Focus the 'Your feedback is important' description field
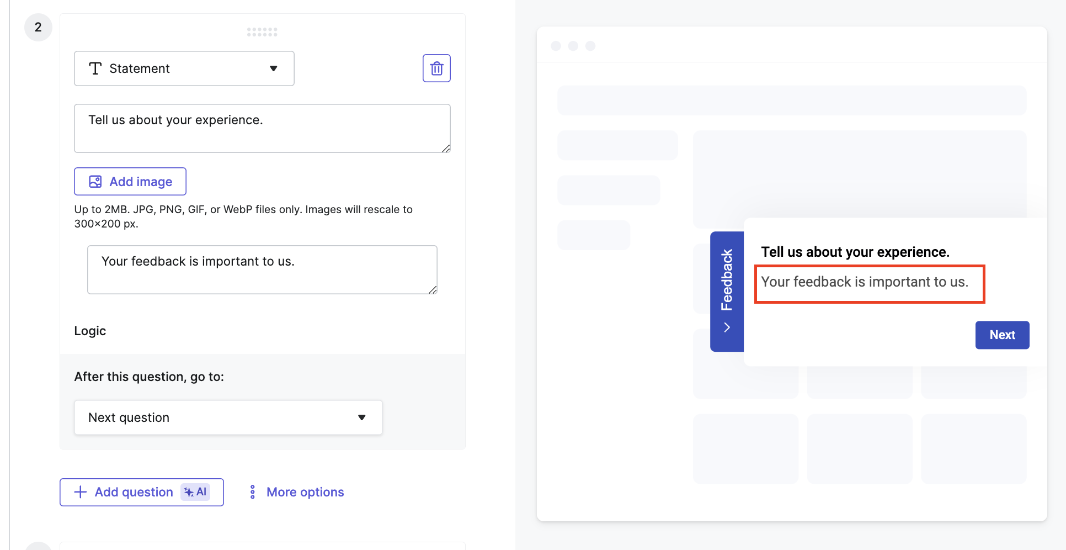The height and width of the screenshot is (550, 1066). [x=262, y=269]
